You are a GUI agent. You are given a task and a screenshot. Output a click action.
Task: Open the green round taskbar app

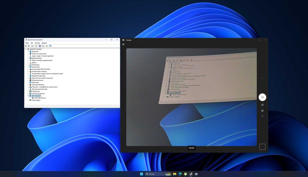tap(185, 174)
